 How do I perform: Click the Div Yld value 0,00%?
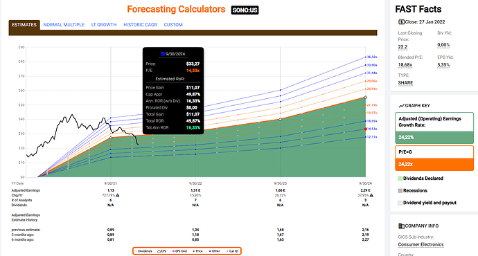443,45
